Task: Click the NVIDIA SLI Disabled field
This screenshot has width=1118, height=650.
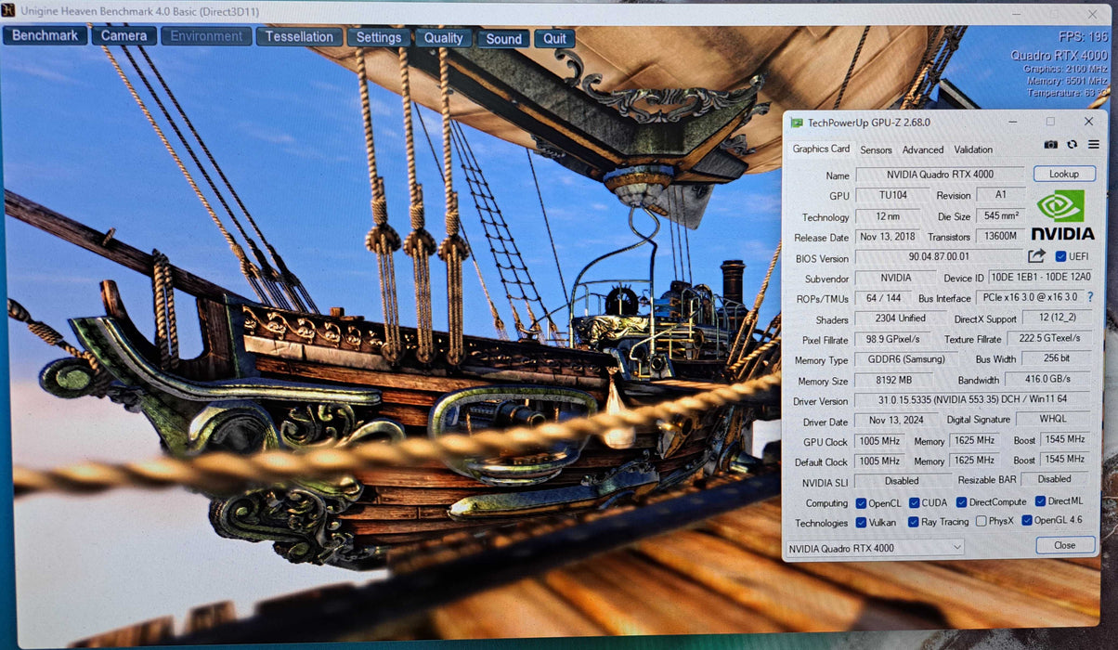Action: tap(903, 481)
